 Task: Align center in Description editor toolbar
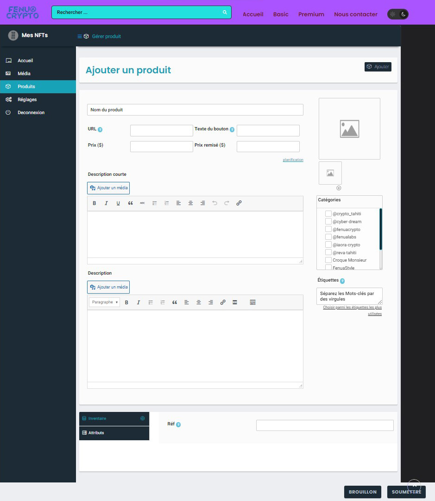click(x=199, y=302)
